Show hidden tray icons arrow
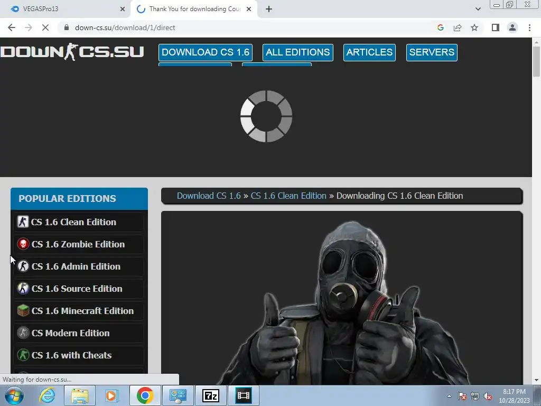Screen dimensions: 541x406 click(x=449, y=396)
